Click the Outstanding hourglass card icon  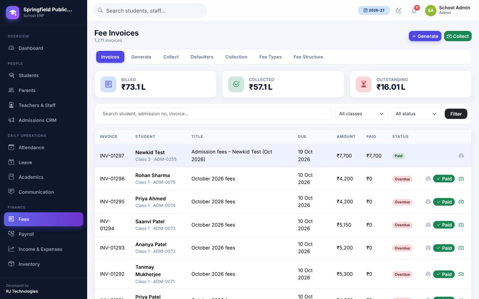tap(364, 84)
